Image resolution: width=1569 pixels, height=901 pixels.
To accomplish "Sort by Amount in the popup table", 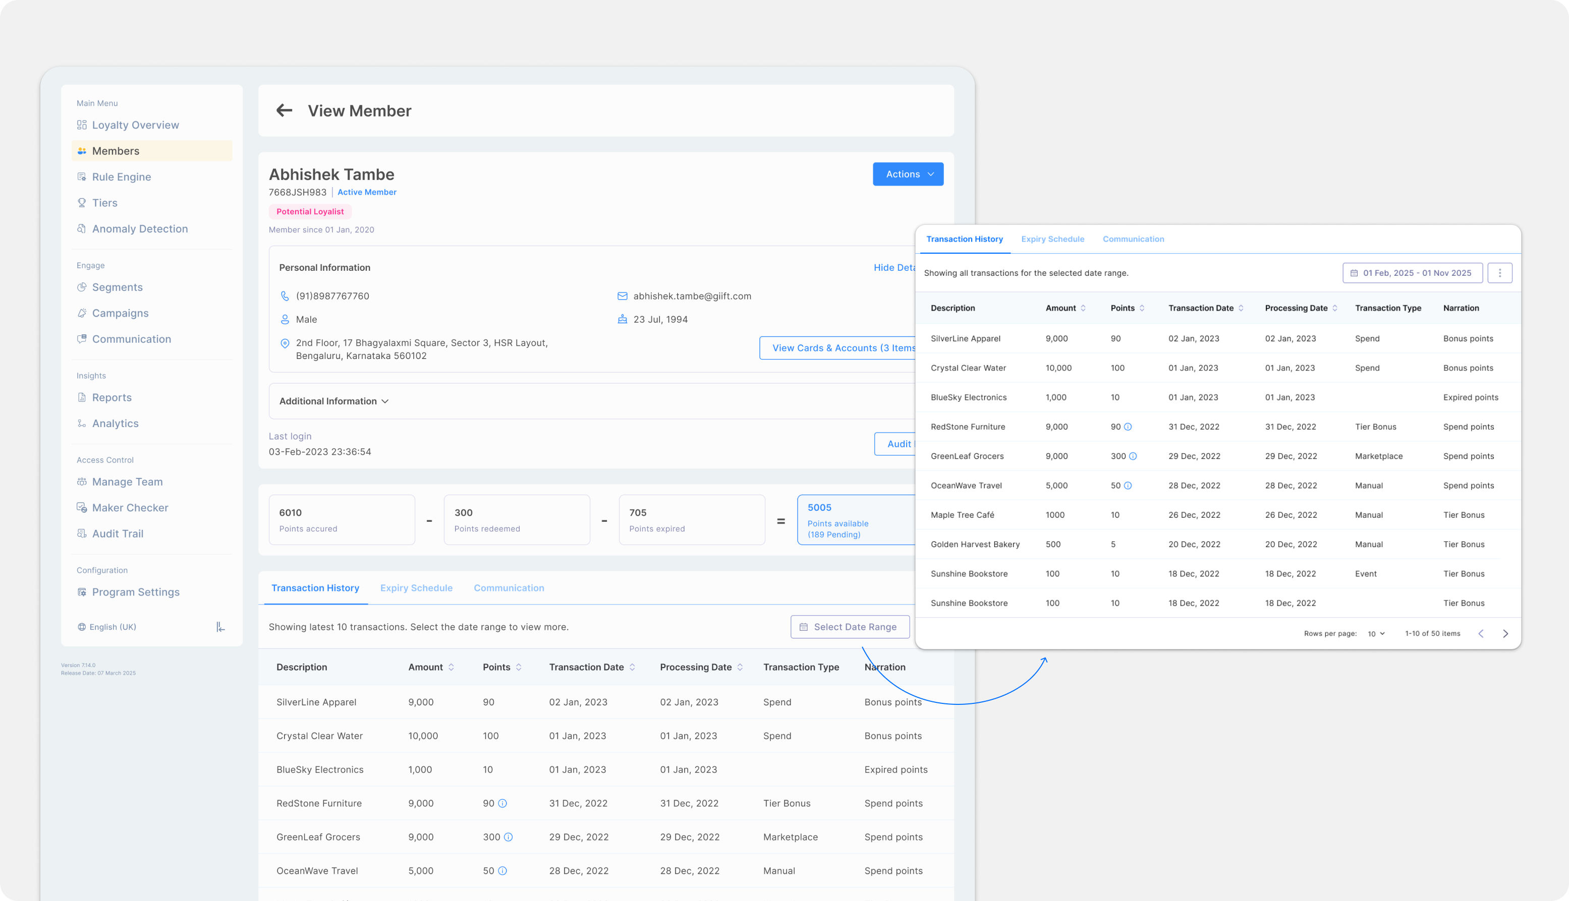I will point(1083,308).
